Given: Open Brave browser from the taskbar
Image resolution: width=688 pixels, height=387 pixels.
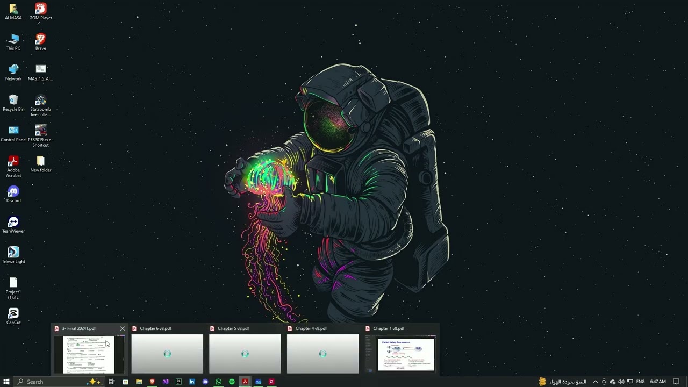Looking at the screenshot, I should click(152, 382).
